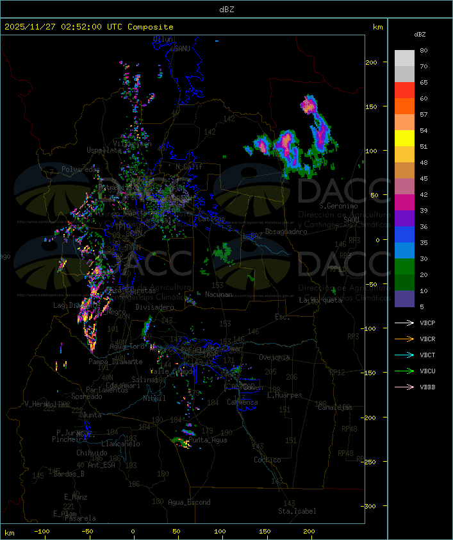Click the Pincheira place label
This screenshot has height=540, width=453.
(x=69, y=439)
